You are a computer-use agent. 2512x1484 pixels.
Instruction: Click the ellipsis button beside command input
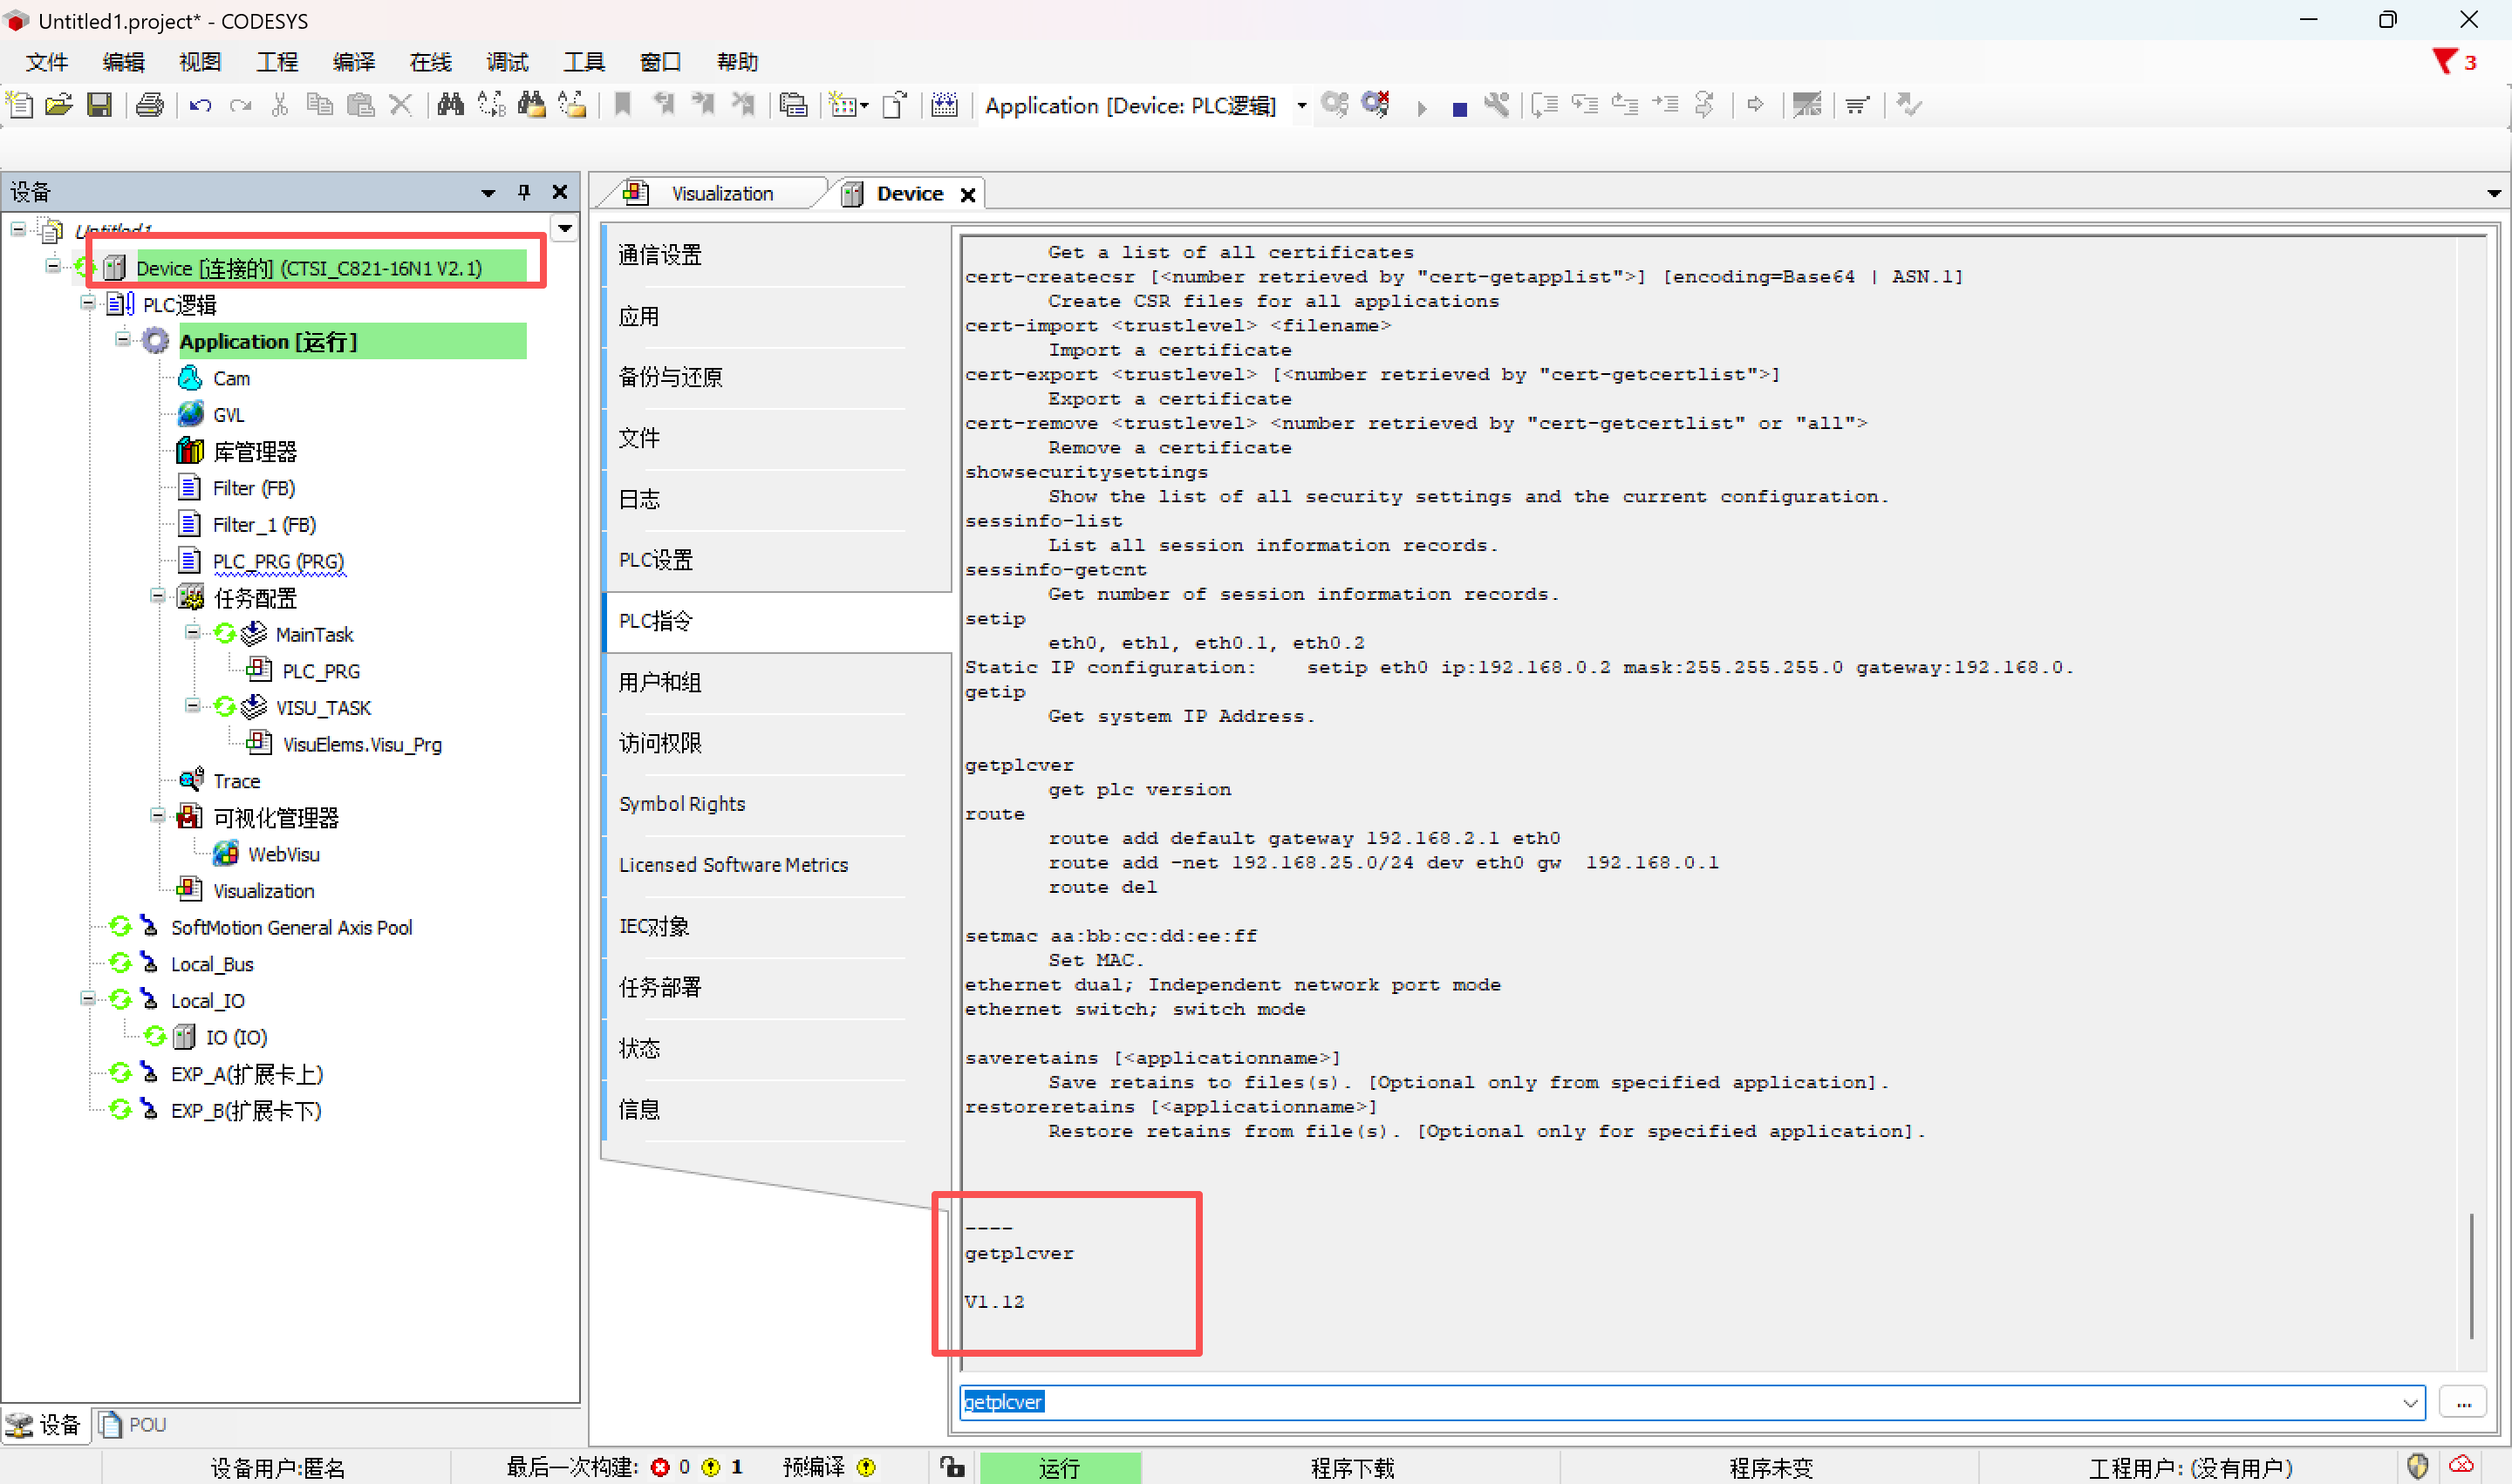pos(2463,1403)
